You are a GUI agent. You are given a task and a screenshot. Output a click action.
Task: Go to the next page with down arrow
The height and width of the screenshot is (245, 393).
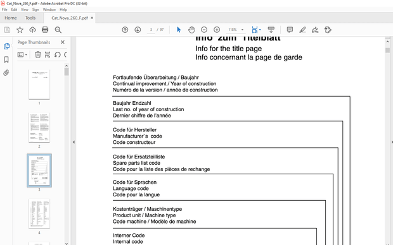coord(138,30)
